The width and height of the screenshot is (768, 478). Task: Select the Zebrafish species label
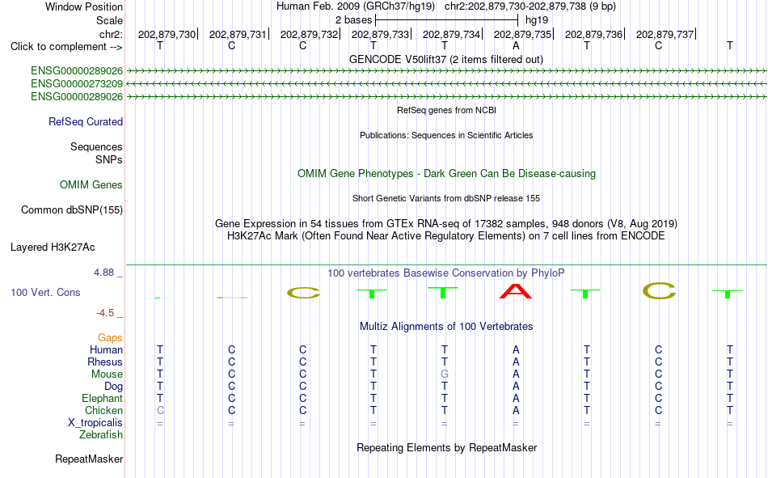coord(101,435)
